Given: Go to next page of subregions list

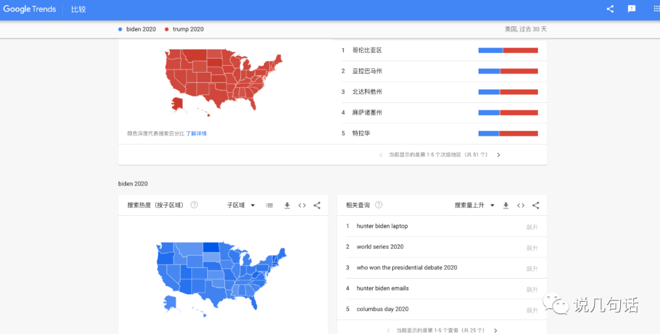Looking at the screenshot, I should coord(499,155).
